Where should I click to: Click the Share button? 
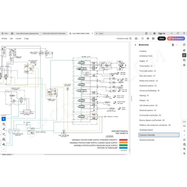[x=162, y=38]
